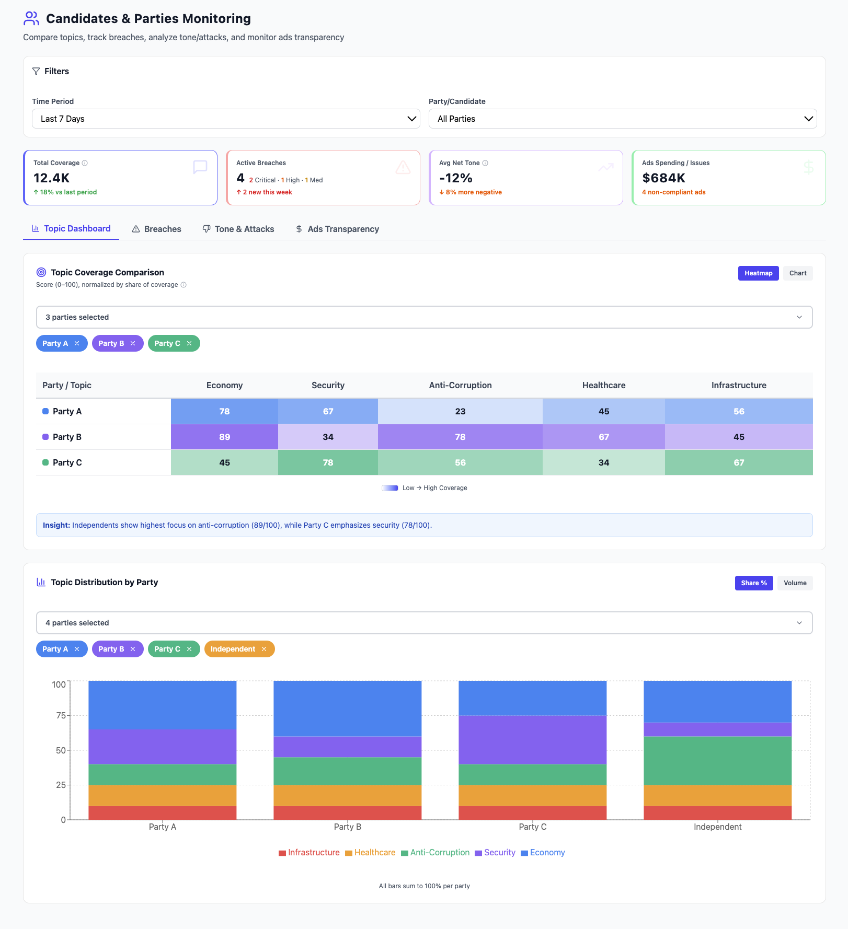
Task: Click bar chart icon beside Topic Distribution by Party
Action: pos(41,582)
